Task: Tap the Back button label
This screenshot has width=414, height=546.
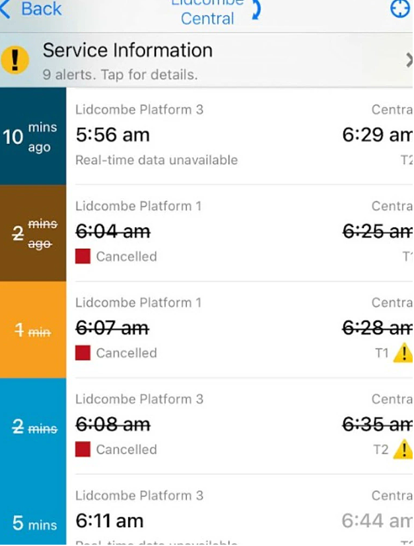Action: 42,9
